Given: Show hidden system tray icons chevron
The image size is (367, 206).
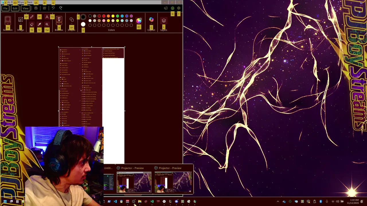Looking at the screenshot, I should click(x=278, y=201).
